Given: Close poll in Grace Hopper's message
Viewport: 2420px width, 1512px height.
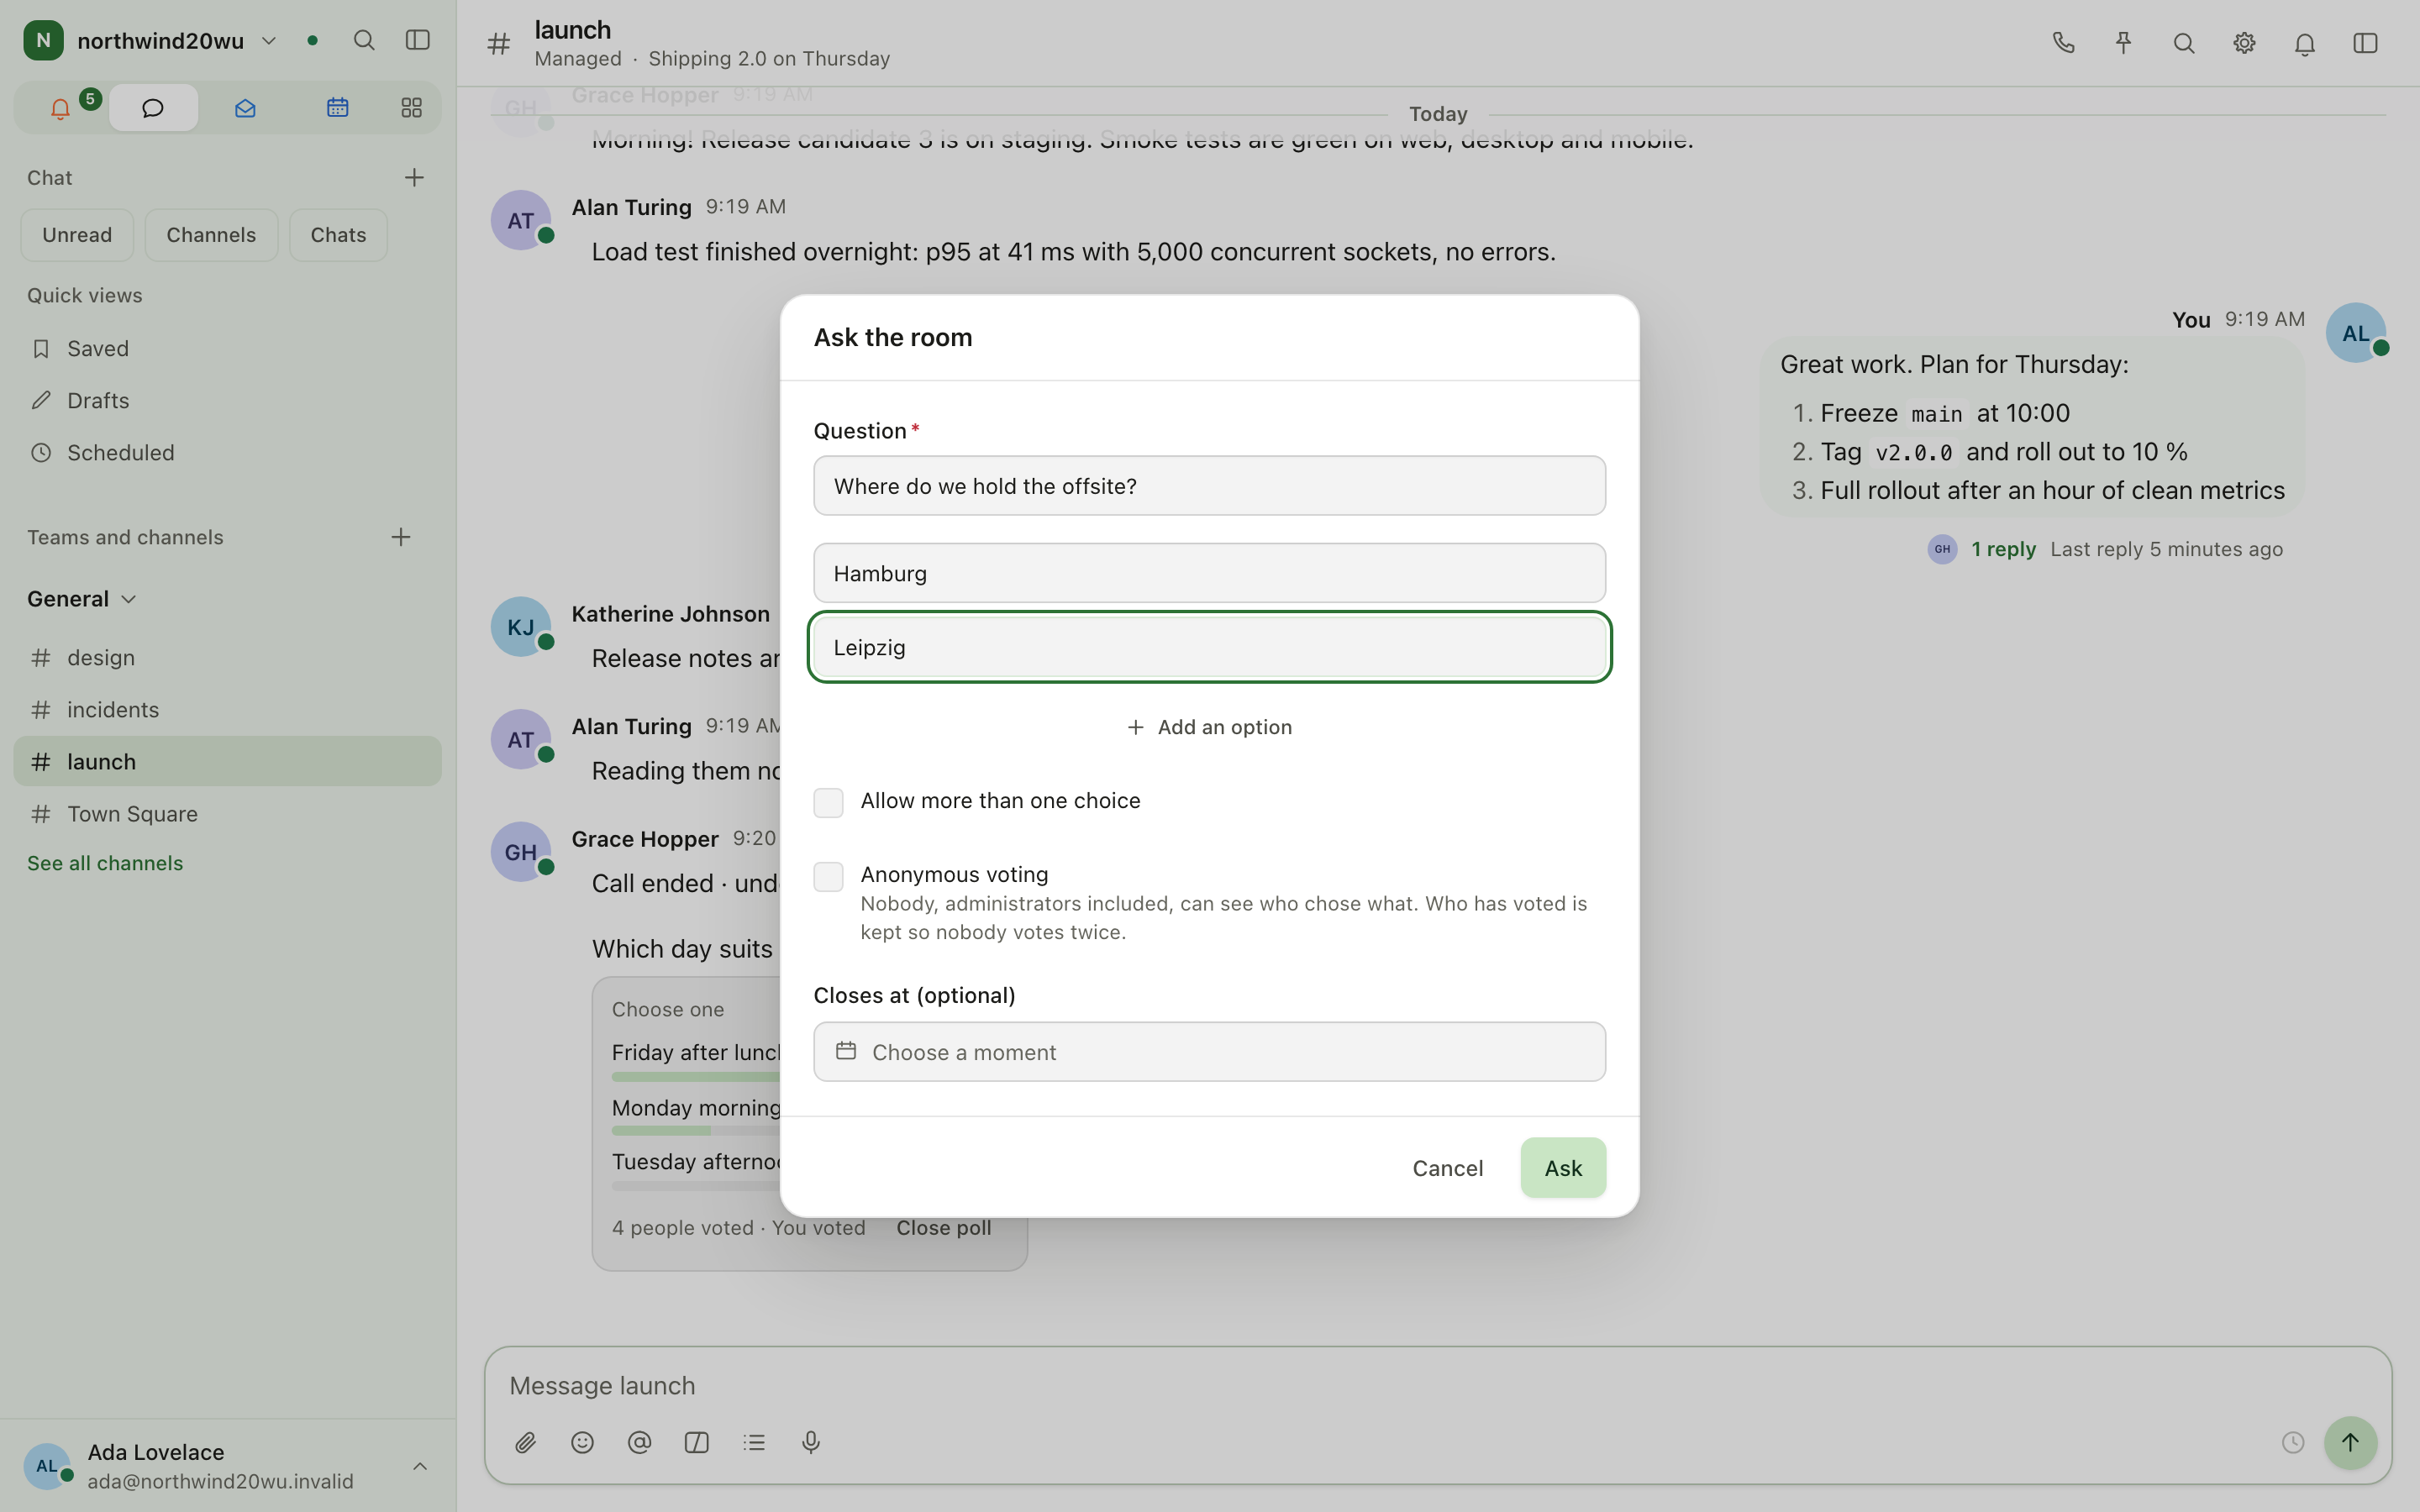Looking at the screenshot, I should pos(943,1228).
